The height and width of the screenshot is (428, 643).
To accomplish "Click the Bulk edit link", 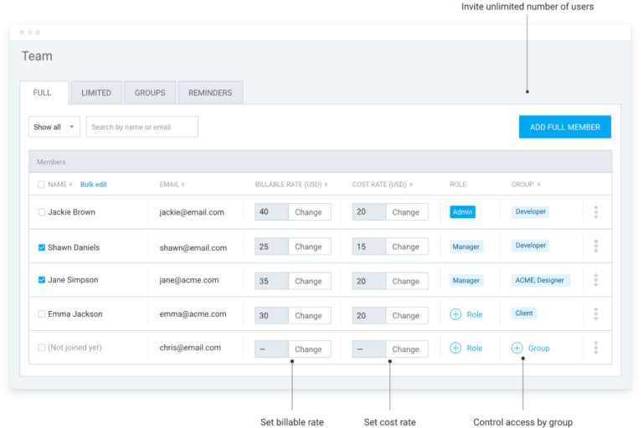I will pyautogui.click(x=94, y=185).
